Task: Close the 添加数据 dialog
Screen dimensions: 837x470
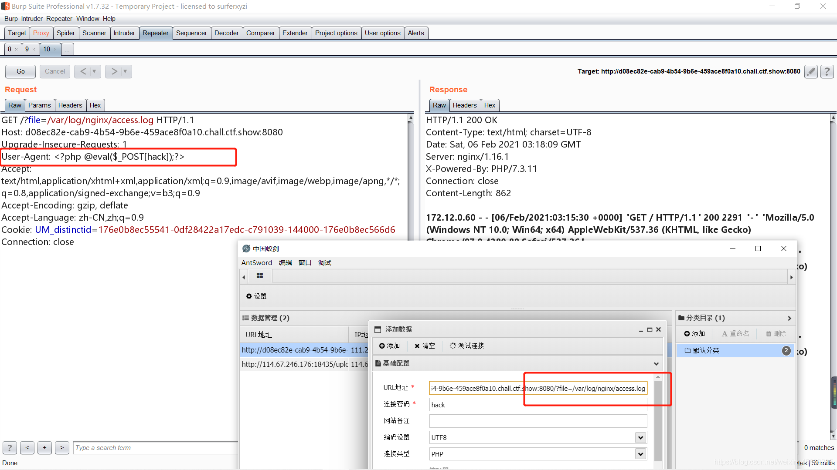Action: pos(659,330)
